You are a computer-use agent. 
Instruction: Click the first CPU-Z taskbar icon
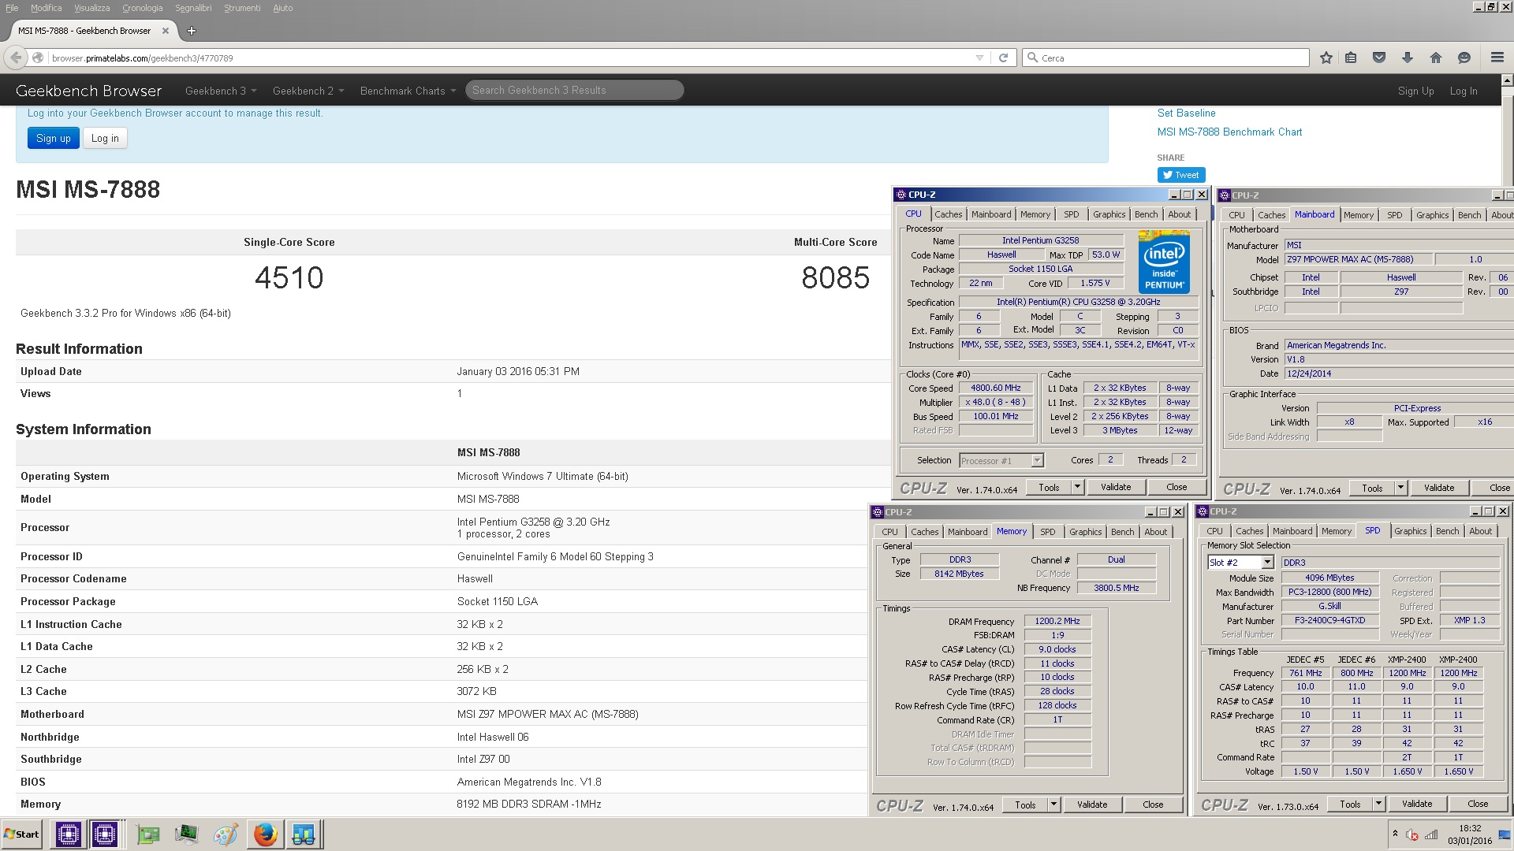pyautogui.click(x=68, y=834)
